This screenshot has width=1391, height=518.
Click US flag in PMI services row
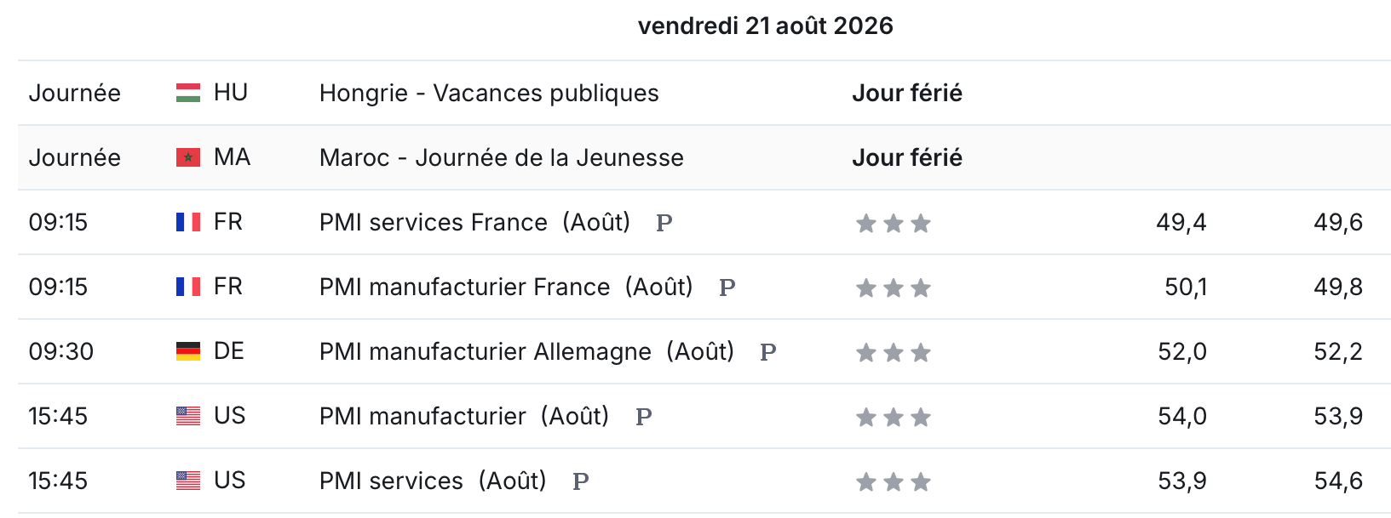pos(188,481)
